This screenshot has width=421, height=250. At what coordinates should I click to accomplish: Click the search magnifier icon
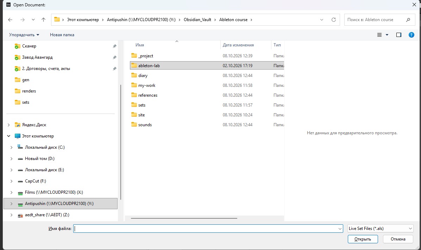tap(408, 20)
